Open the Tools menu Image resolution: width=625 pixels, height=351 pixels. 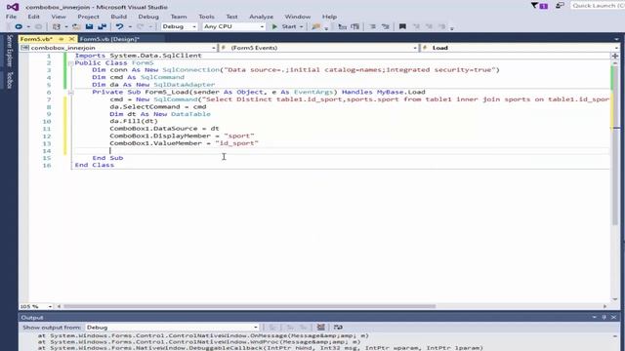pos(206,17)
